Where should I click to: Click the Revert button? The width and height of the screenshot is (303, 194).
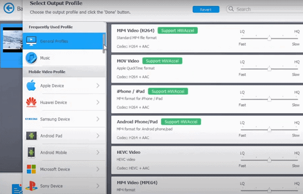[x=206, y=9]
